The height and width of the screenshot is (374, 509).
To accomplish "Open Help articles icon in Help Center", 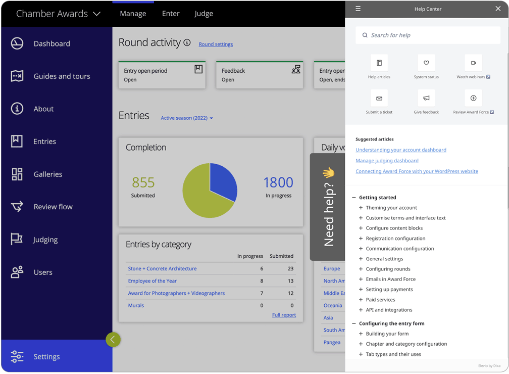I will tap(379, 63).
